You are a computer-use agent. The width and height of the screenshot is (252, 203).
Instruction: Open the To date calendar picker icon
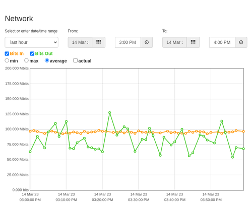click(193, 42)
